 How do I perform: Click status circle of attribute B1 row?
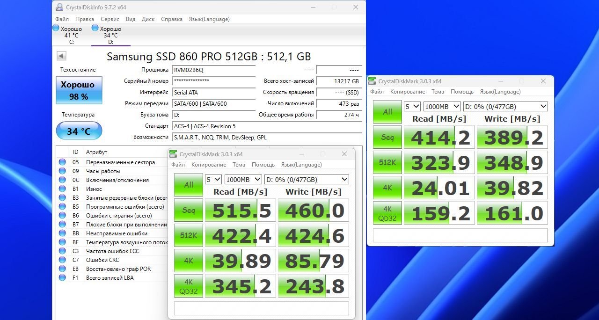tap(62, 189)
